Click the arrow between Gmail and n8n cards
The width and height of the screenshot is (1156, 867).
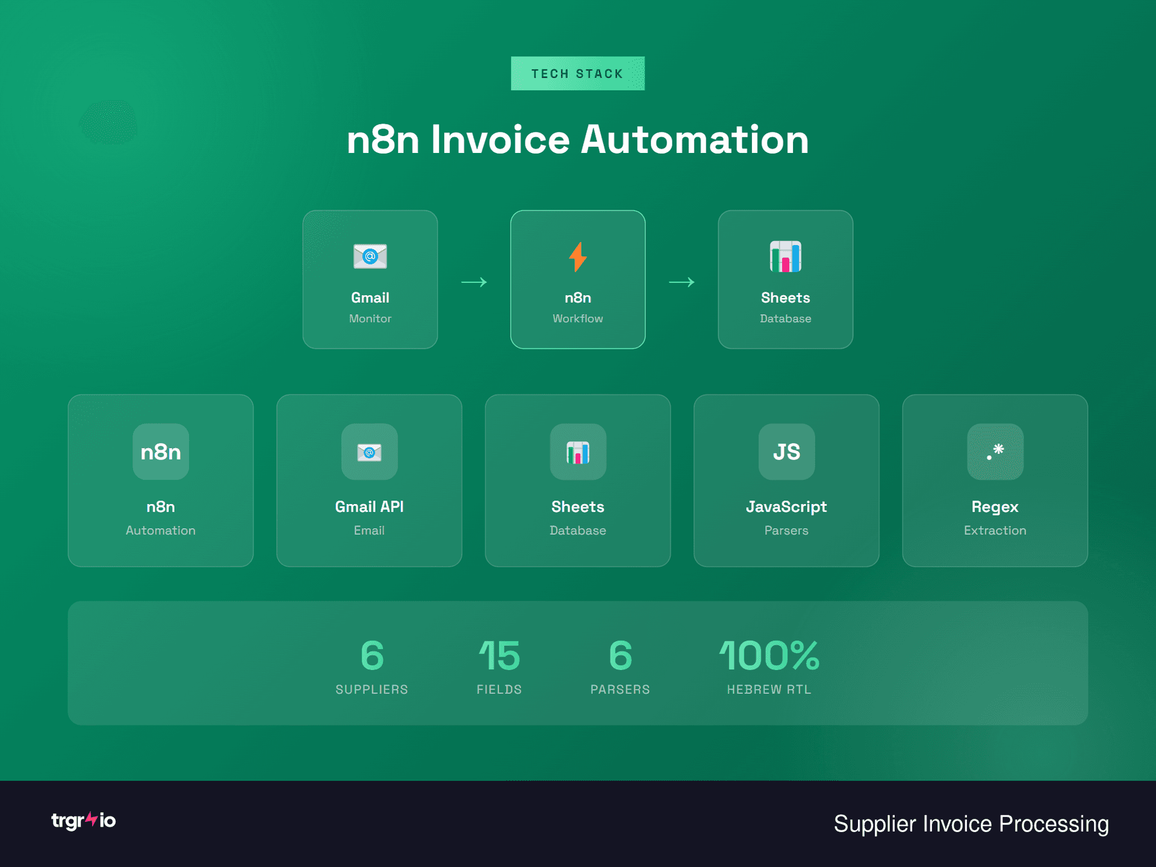pos(474,281)
